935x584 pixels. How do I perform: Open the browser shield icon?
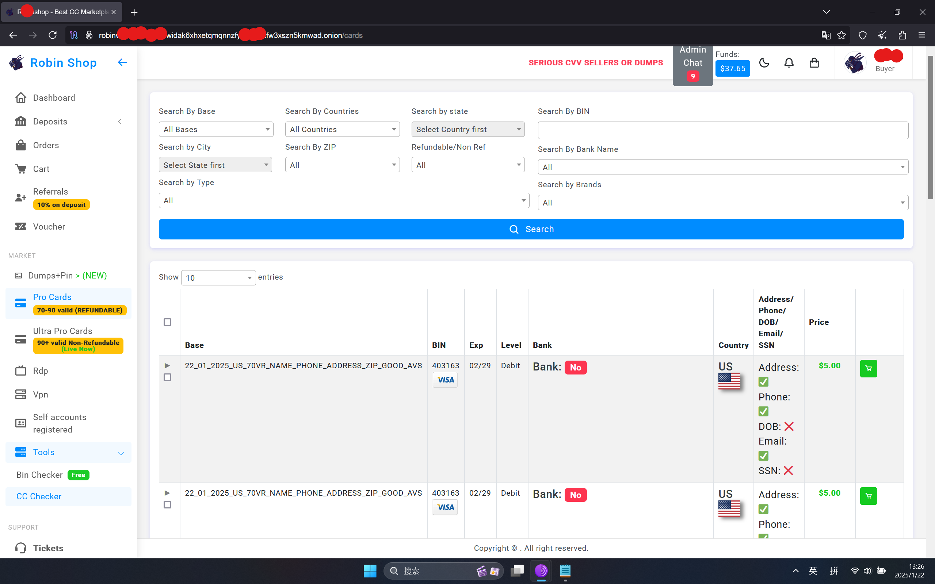tap(862, 35)
